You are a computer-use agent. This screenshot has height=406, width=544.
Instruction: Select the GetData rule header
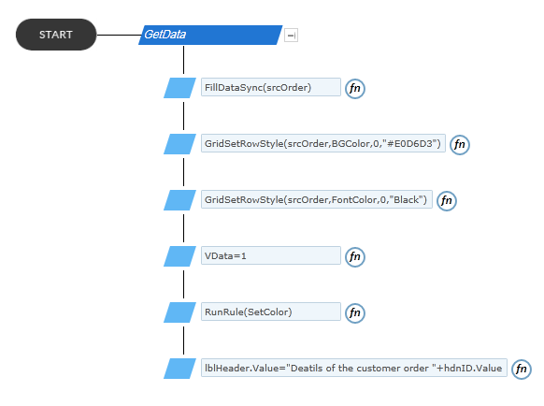(x=210, y=35)
